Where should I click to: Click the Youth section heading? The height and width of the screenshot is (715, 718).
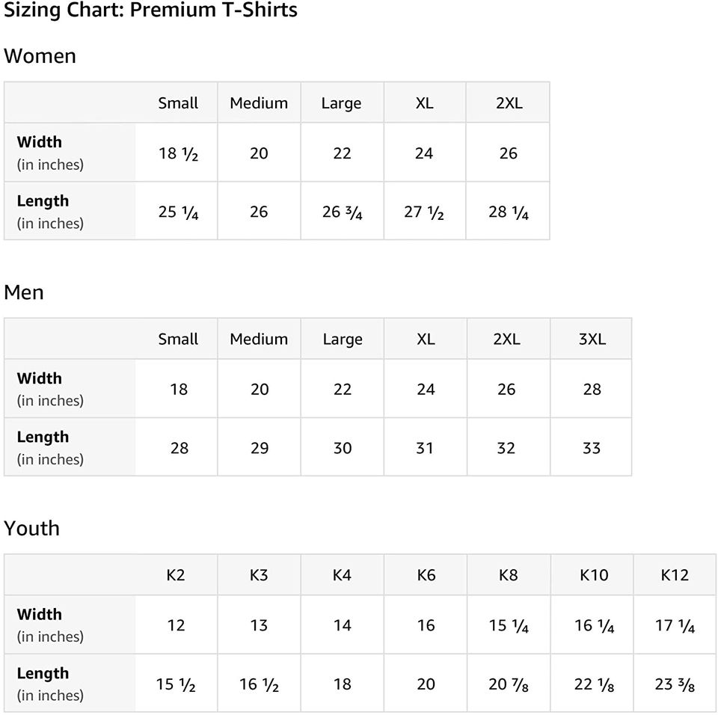point(31,529)
